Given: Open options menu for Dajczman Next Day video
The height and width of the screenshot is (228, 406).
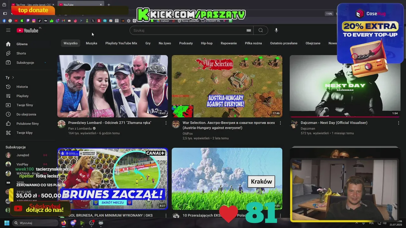Looking at the screenshot, I should 398,123.
